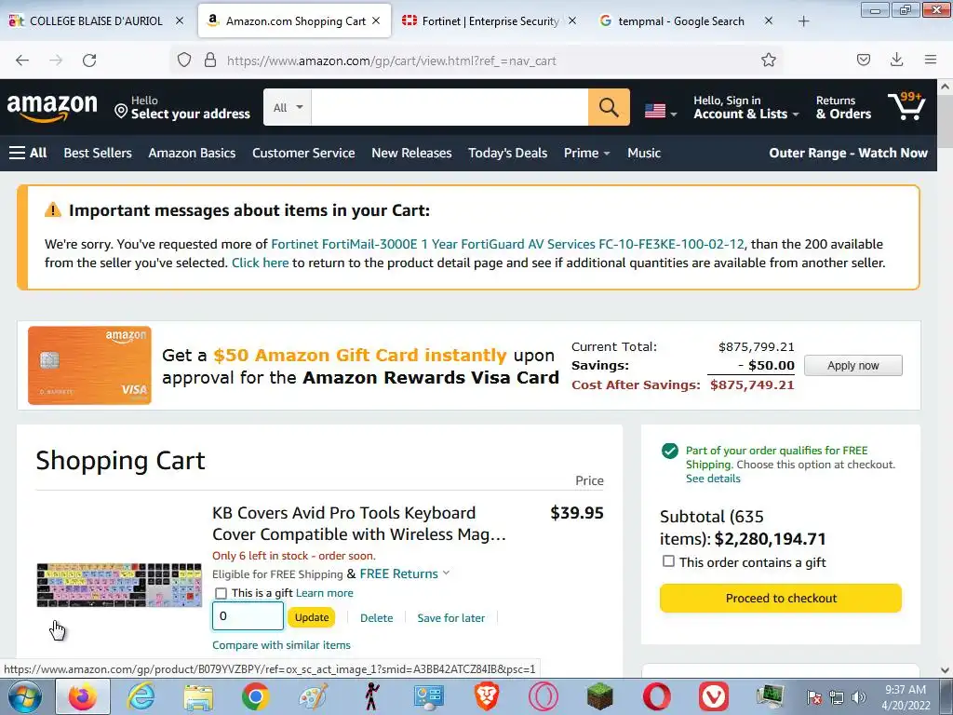Click the Update quantity button
The width and height of the screenshot is (953, 715).
tap(311, 617)
